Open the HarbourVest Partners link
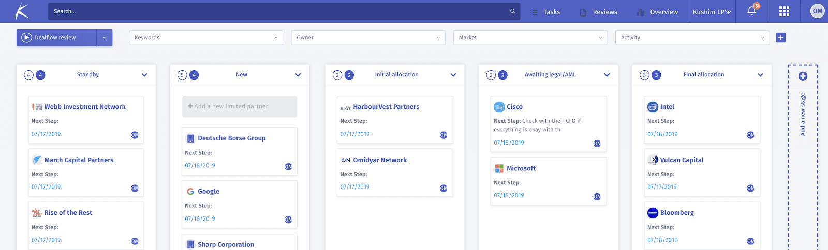Screen dimensions: 828x250 pyautogui.click(x=386, y=107)
